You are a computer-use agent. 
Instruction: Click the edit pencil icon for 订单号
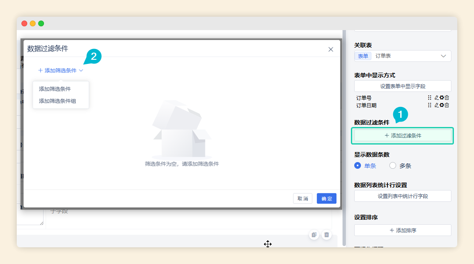(x=436, y=98)
